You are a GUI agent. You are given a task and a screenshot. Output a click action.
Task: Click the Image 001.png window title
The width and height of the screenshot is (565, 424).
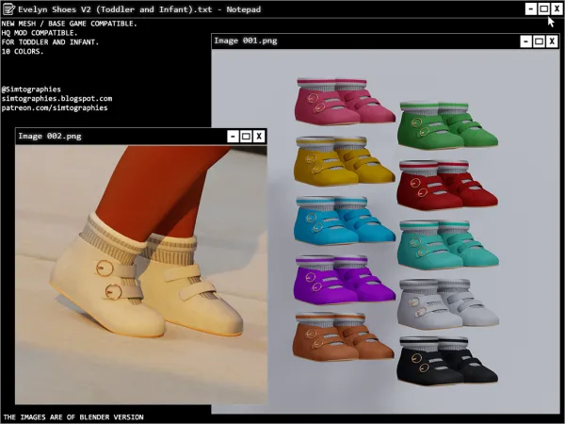point(246,41)
